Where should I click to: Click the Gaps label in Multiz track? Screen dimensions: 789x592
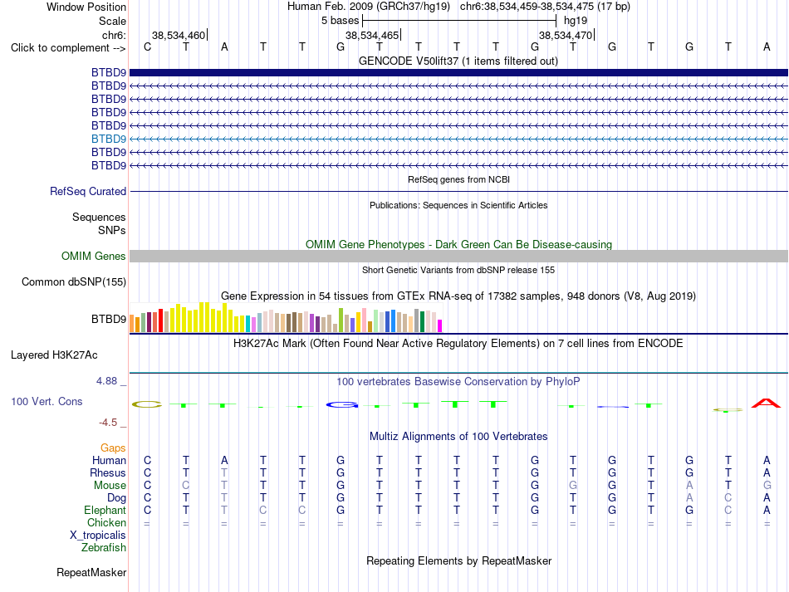(x=113, y=448)
